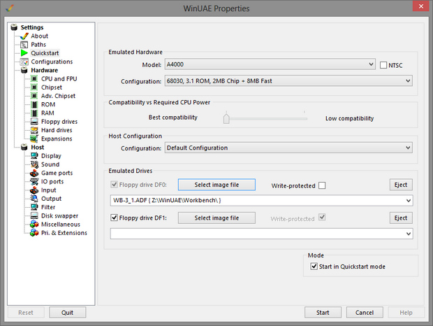Click the Hardware category icon

coord(24,70)
